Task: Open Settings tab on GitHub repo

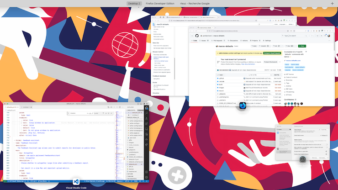Action: [x=267, y=41]
